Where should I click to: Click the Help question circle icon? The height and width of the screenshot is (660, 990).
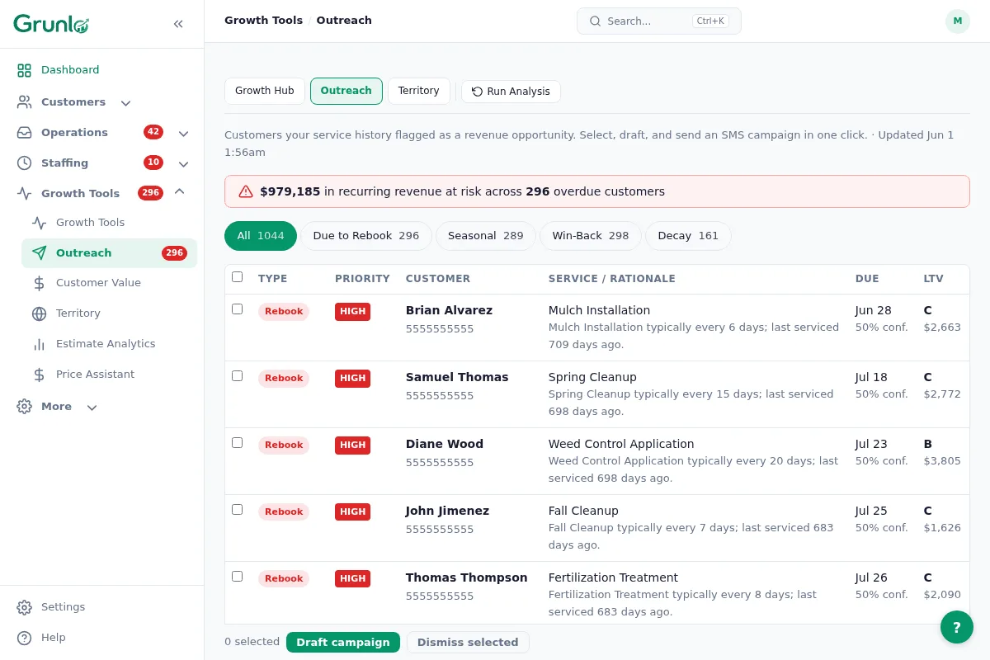tap(25, 638)
